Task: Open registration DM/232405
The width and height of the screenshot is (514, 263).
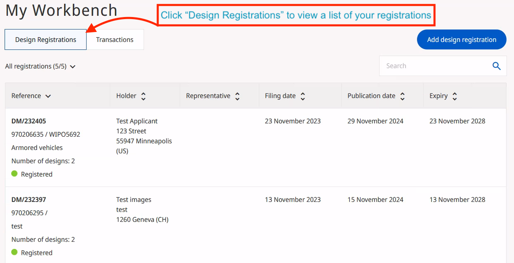Action: (x=29, y=121)
